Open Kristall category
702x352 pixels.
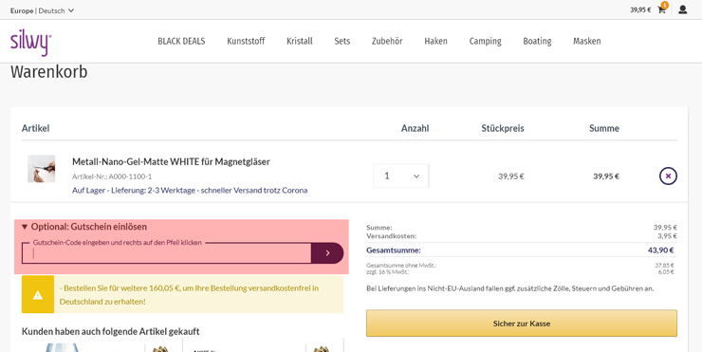300,41
